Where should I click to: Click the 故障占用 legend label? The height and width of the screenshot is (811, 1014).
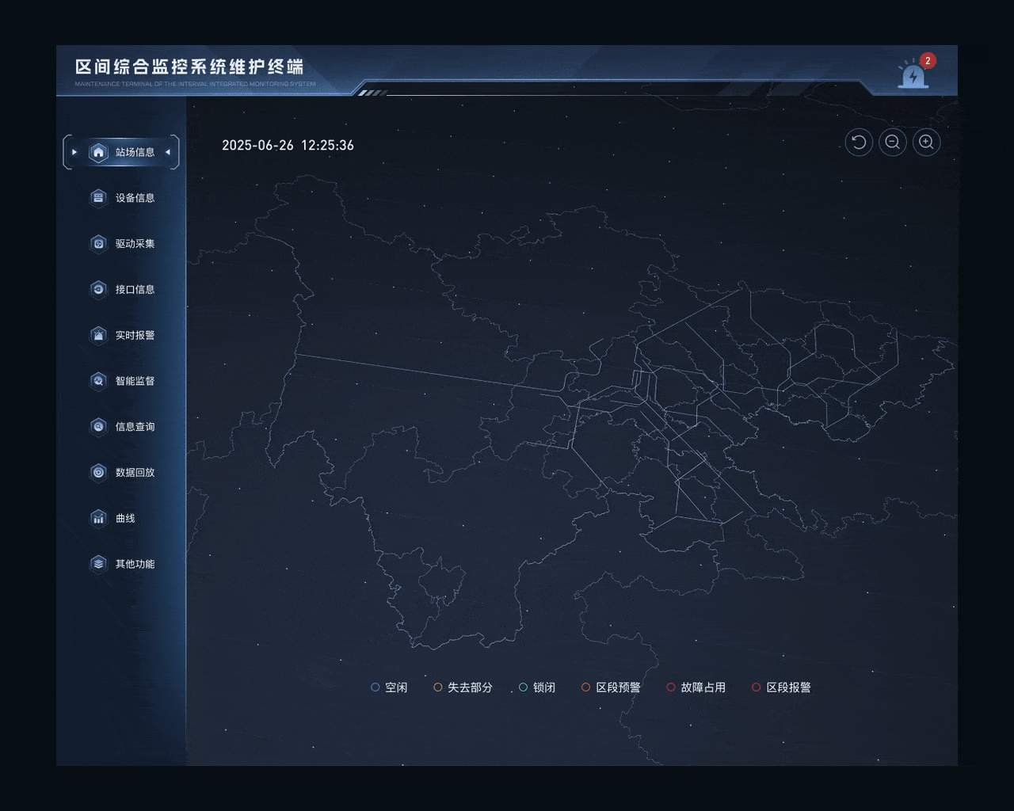(x=703, y=687)
